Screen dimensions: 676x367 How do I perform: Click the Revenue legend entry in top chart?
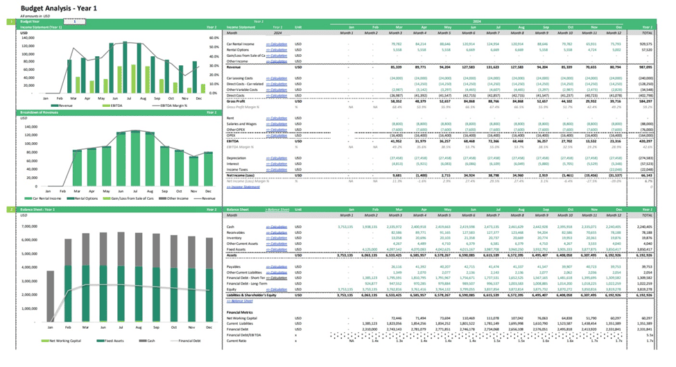tap(62, 105)
